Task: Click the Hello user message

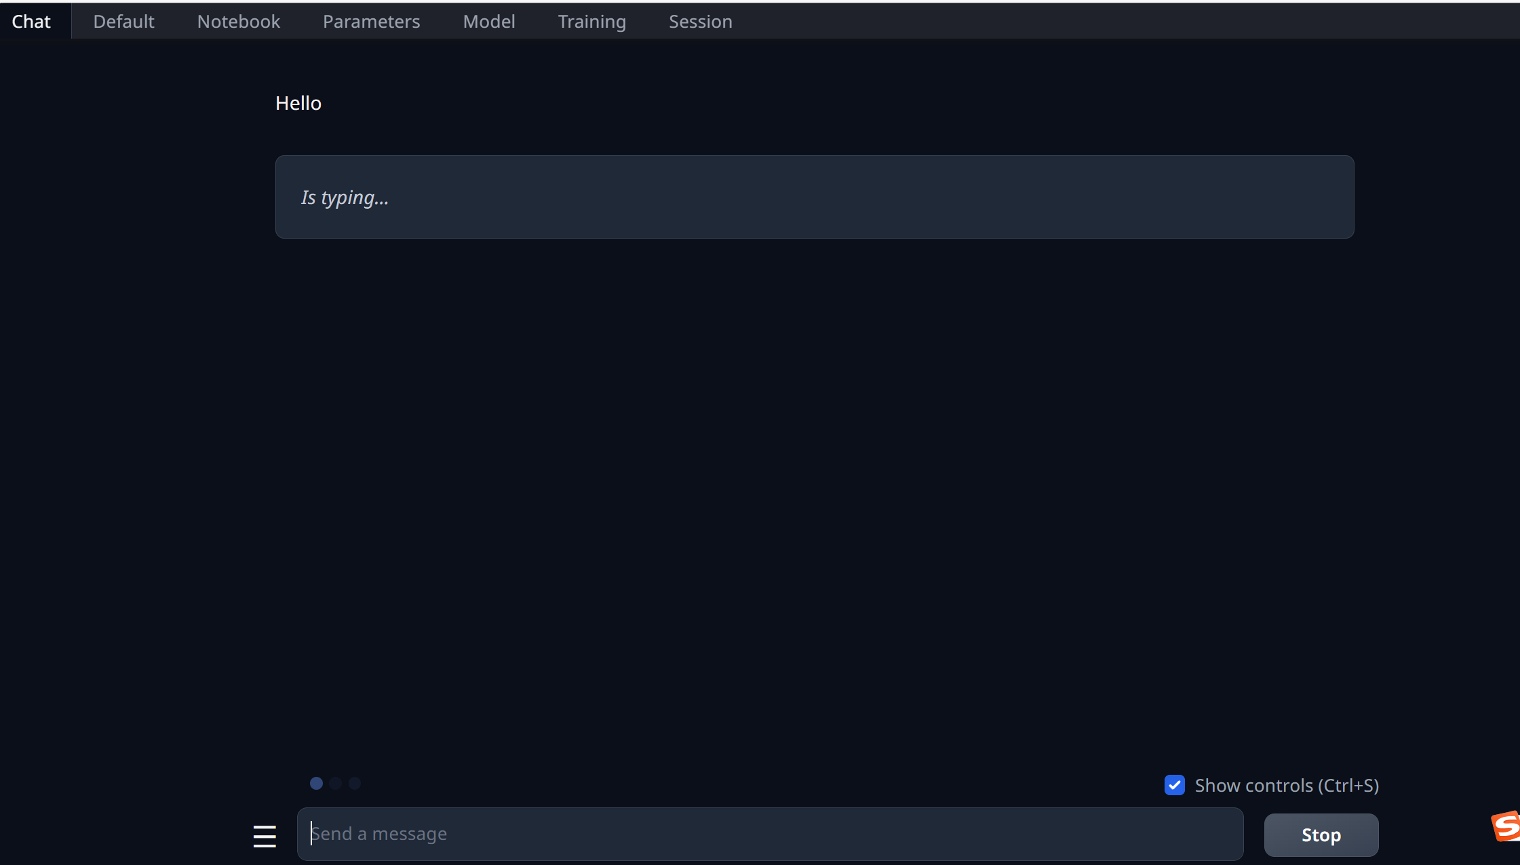Action: (298, 103)
